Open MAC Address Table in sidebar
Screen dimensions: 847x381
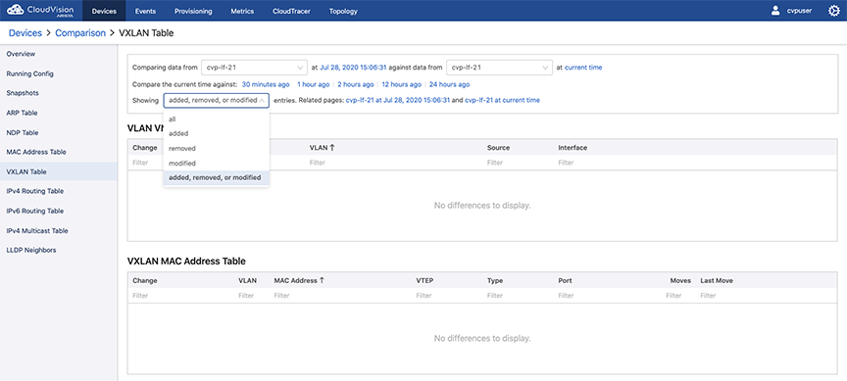(36, 152)
